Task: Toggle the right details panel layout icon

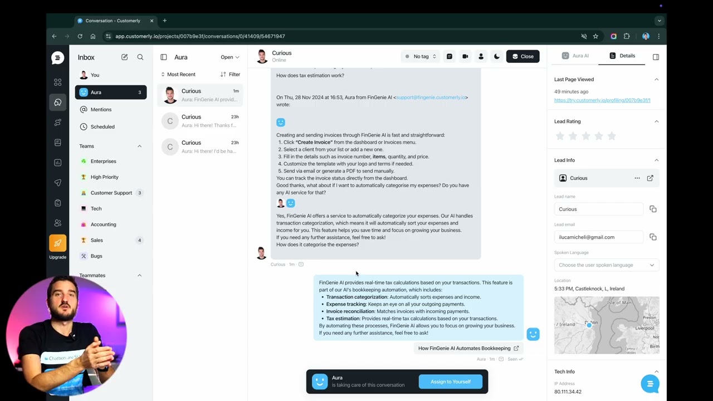Action: pyautogui.click(x=656, y=57)
